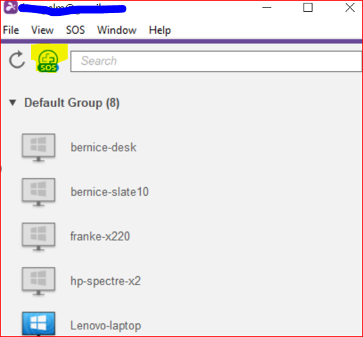The width and height of the screenshot is (363, 337).
Task: Focus the Search input field
Action: 216,61
